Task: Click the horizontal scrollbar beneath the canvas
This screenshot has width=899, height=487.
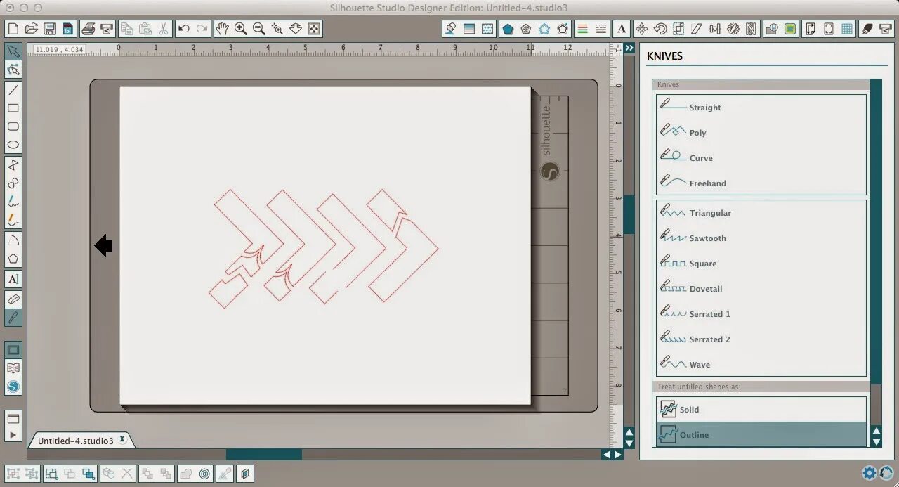Action: click(265, 454)
